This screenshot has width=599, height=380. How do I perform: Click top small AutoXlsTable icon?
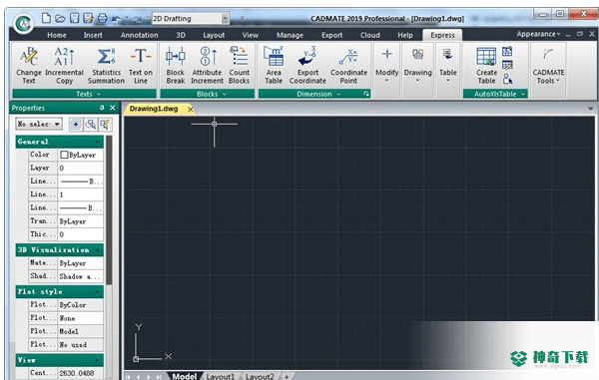point(507,51)
